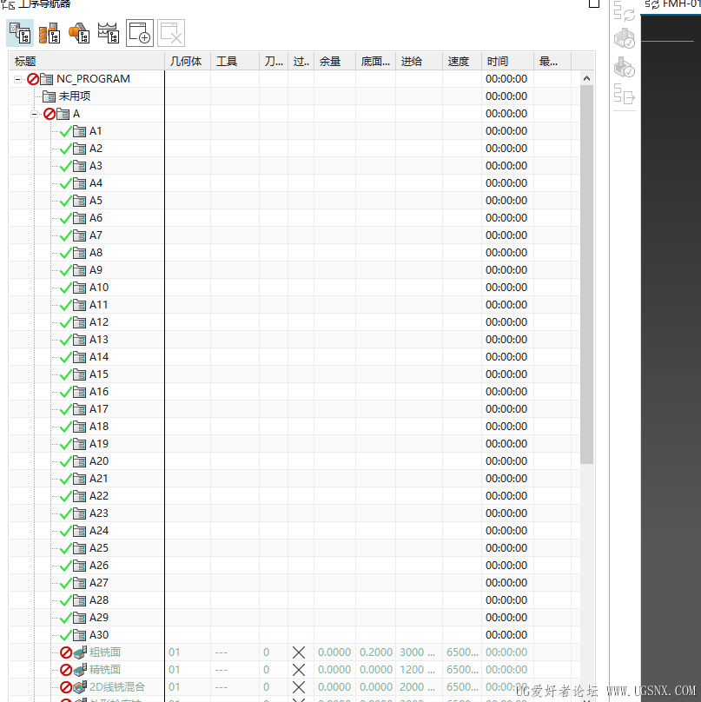Select program group A15
Image resolution: width=701 pixels, height=702 pixels.
(x=98, y=374)
